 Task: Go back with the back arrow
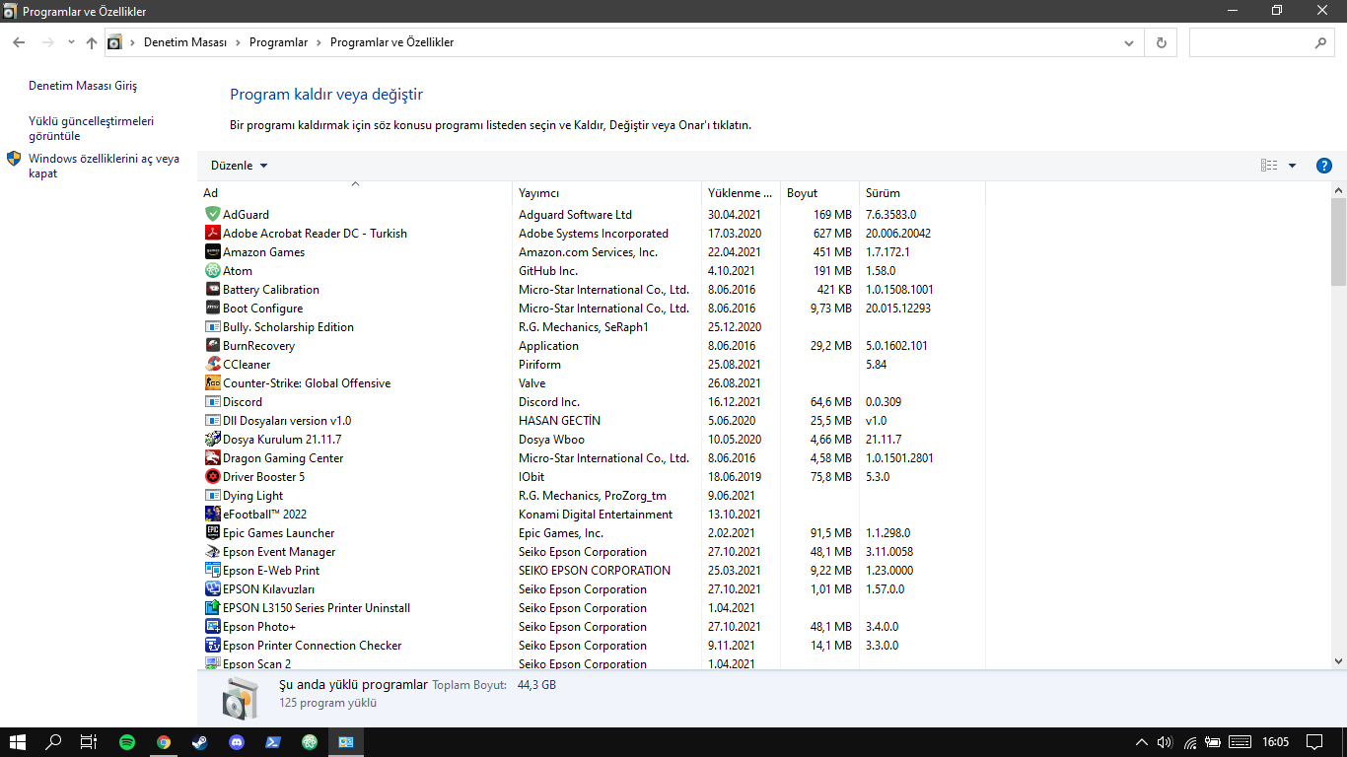click(19, 42)
